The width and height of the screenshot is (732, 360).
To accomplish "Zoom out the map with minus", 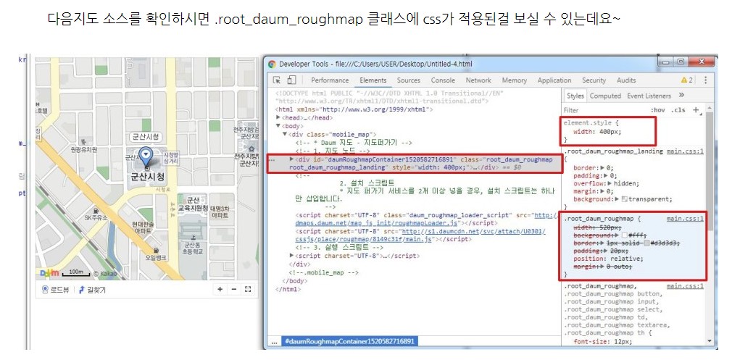I will pos(233,290).
